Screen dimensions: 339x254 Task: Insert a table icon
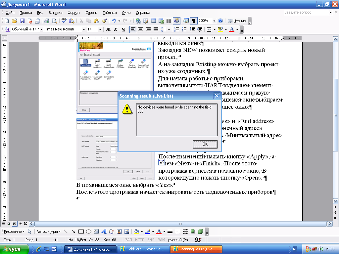[x=154, y=21]
